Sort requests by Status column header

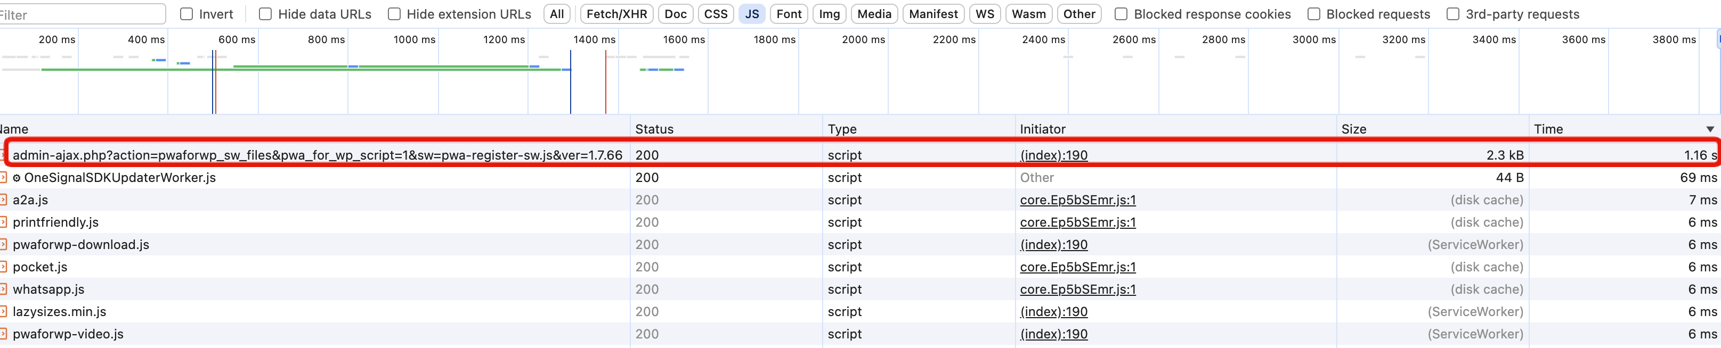pos(654,129)
